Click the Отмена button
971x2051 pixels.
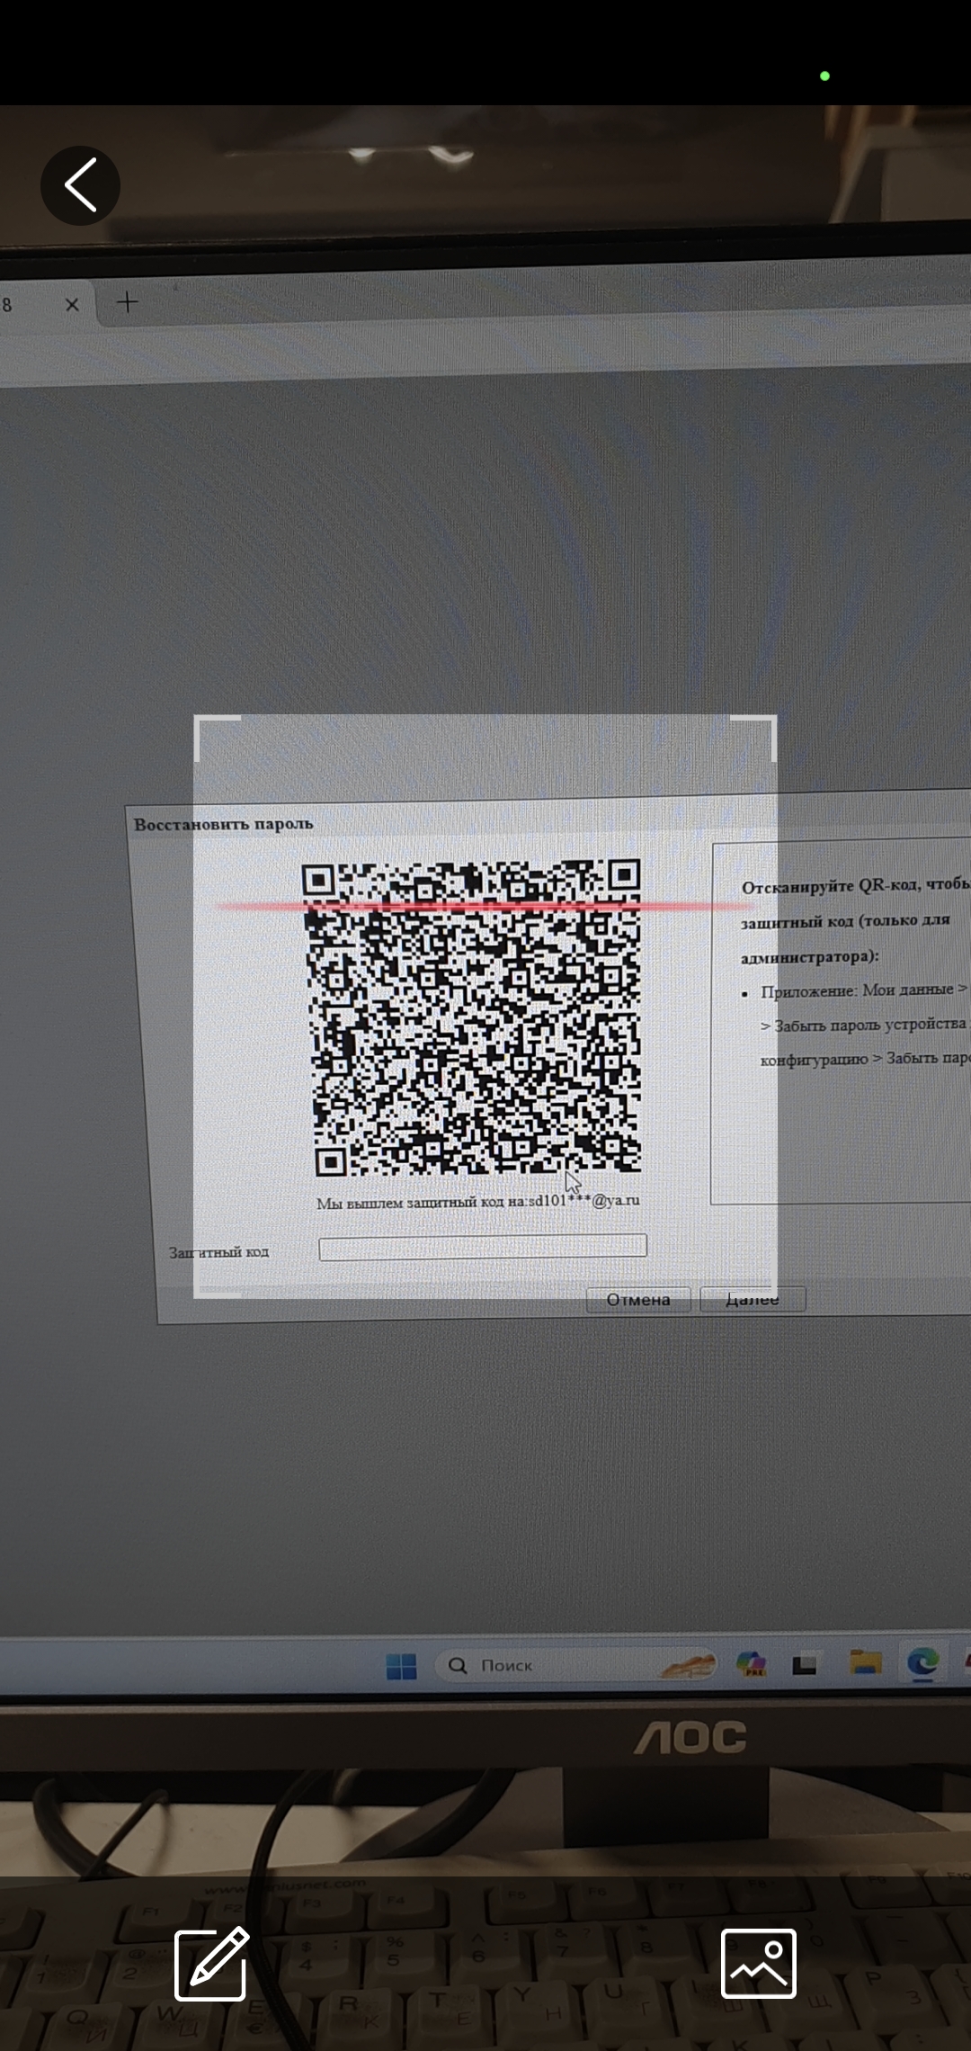[638, 1299]
